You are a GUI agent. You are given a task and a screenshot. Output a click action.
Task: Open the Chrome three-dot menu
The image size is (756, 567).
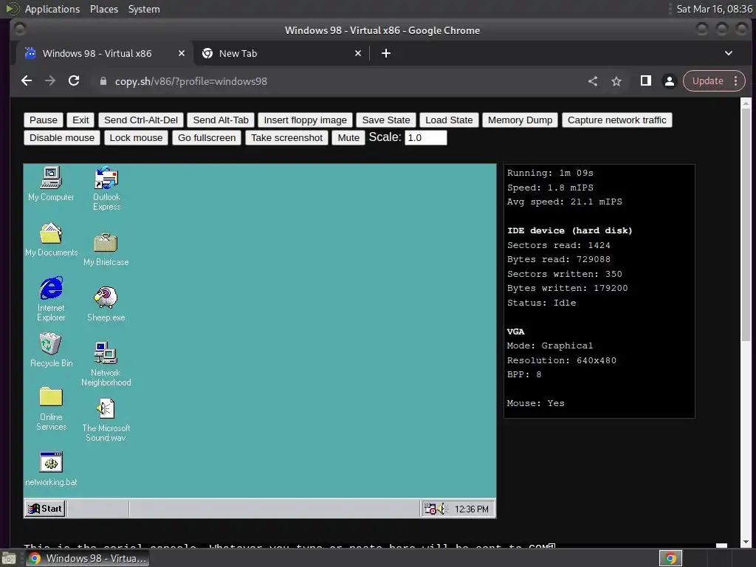coord(736,81)
